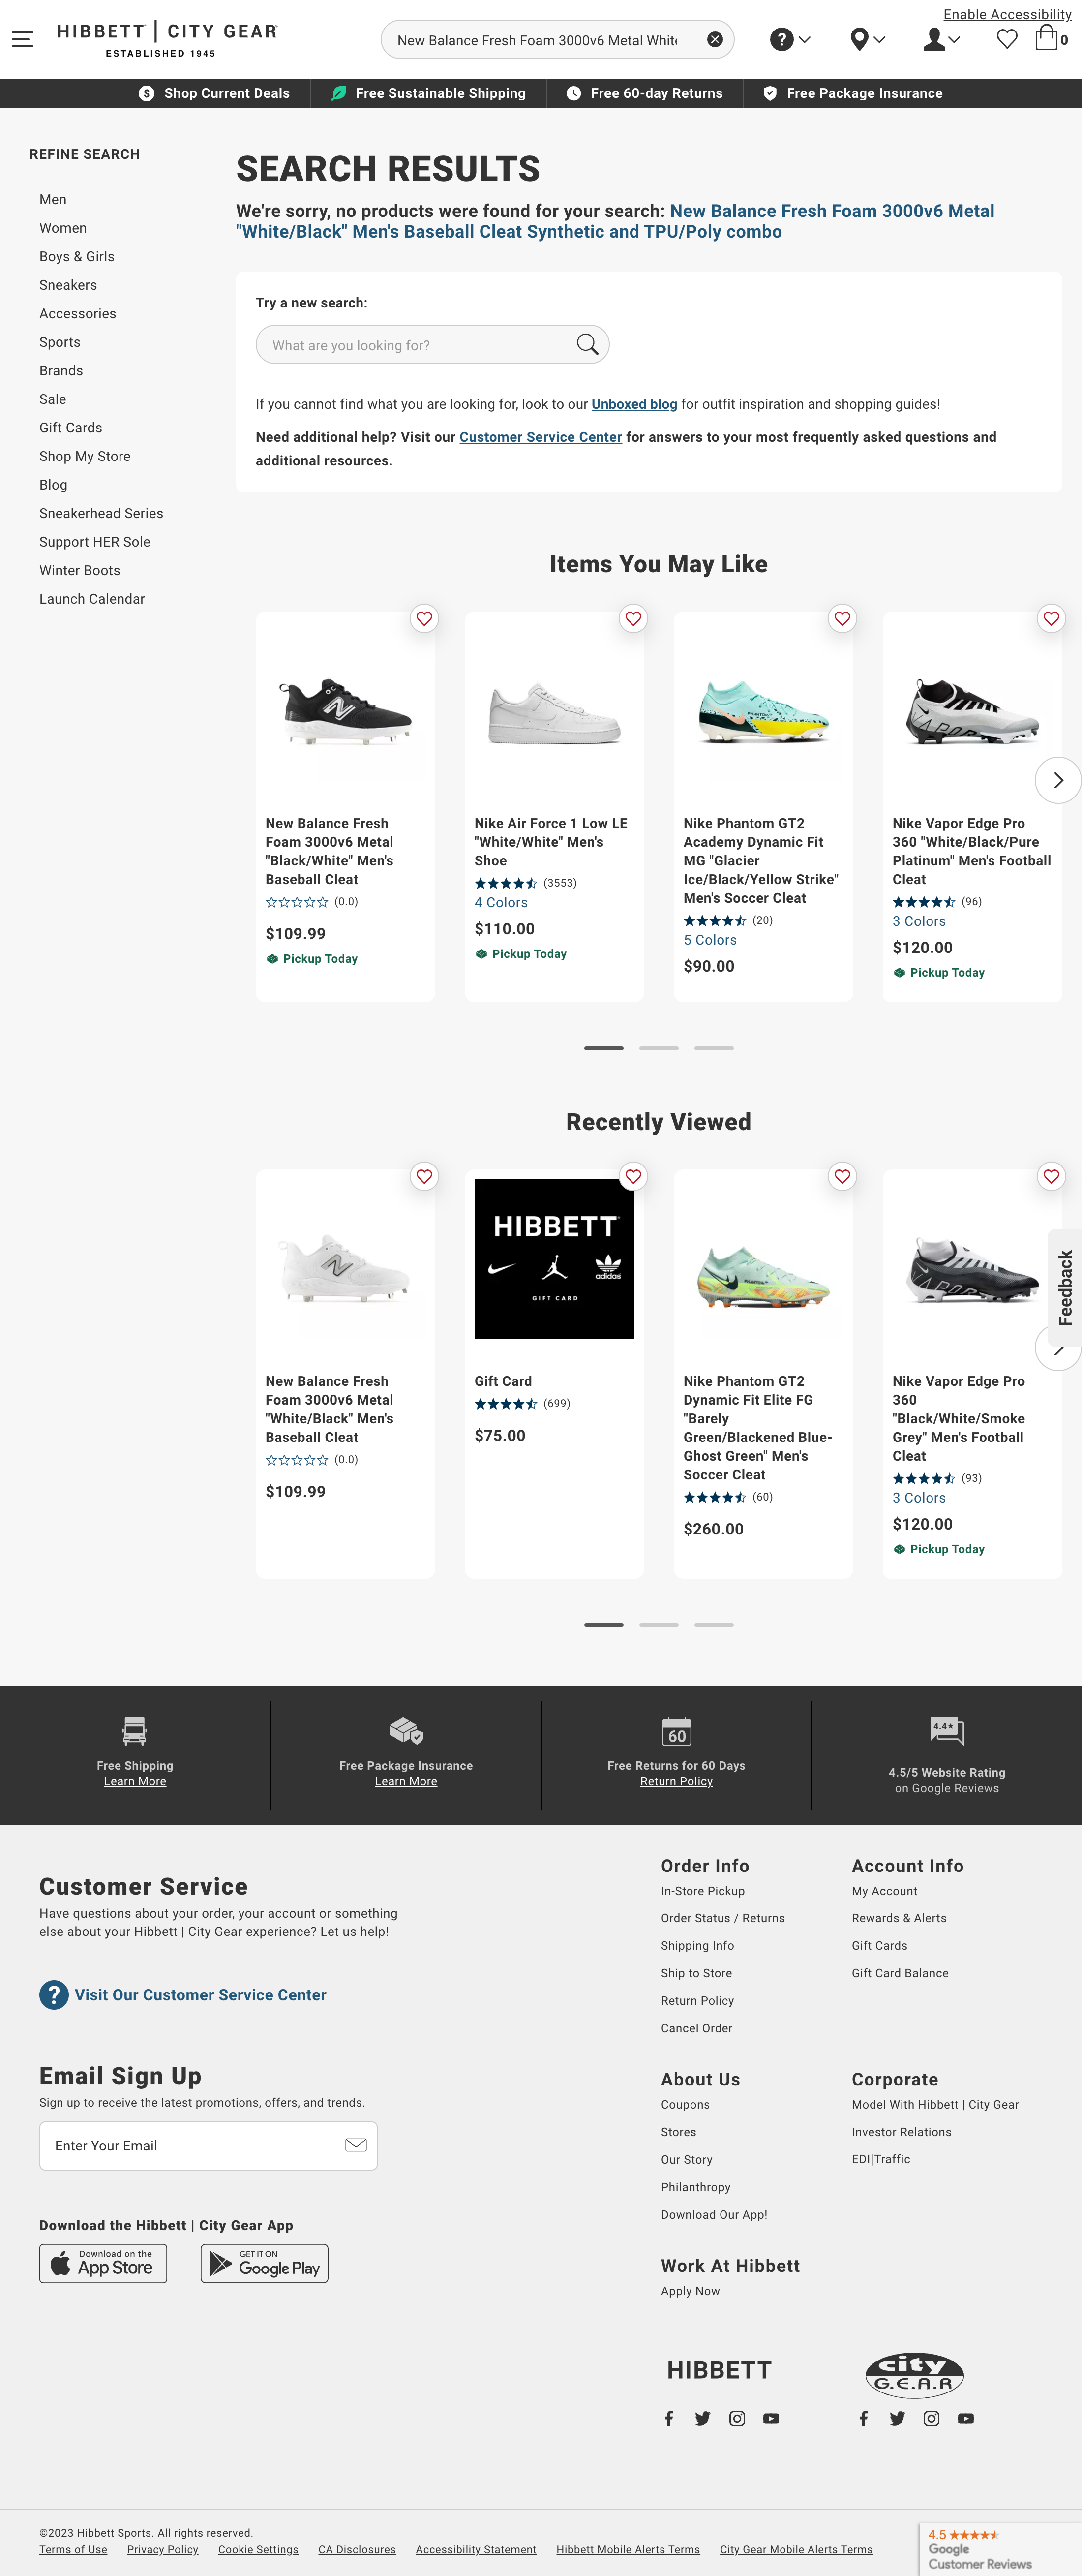Expand the account profile dropdown

(x=941, y=40)
